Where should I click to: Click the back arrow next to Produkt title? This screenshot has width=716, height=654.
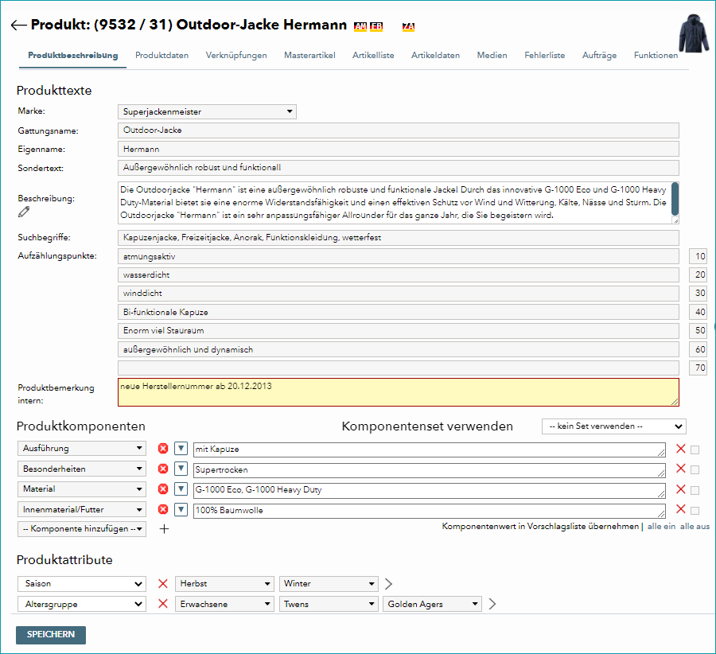click(x=19, y=25)
